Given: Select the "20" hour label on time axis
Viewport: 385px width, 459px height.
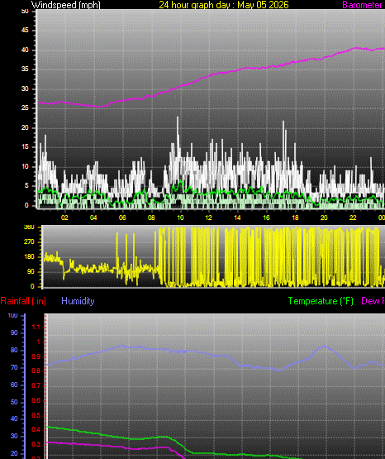Looking at the screenshot, I should tap(324, 218).
